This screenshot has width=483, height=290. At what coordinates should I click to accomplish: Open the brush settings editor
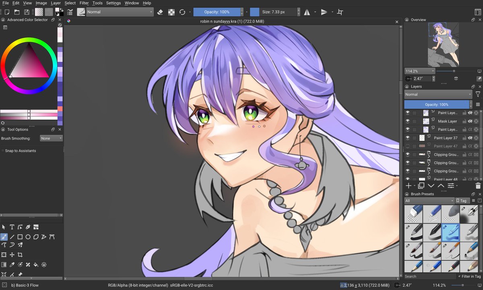click(x=70, y=12)
